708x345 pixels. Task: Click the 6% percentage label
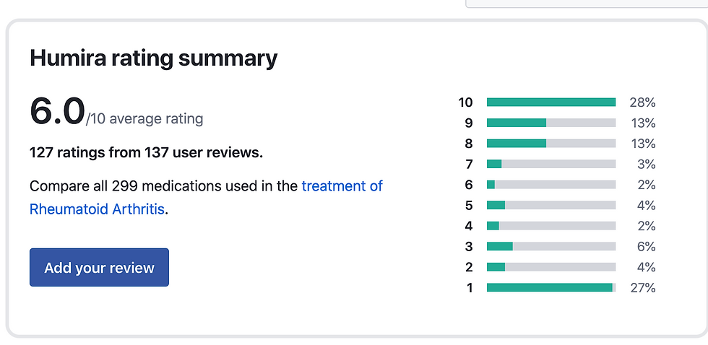click(646, 247)
